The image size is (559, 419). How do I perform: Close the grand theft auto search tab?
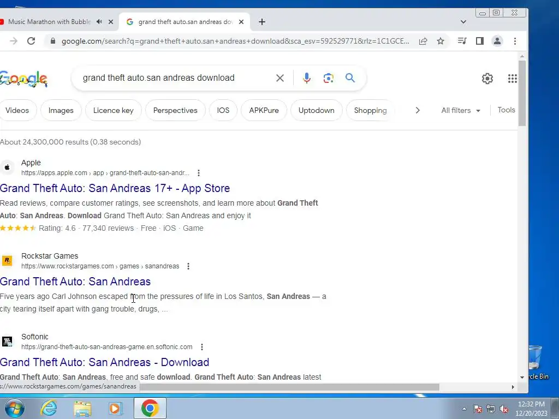241,22
